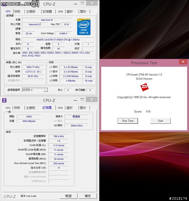The width and height of the screenshot is (189, 201).
Task: Minimize the lower CPU-Z window
Action: click(x=75, y=100)
